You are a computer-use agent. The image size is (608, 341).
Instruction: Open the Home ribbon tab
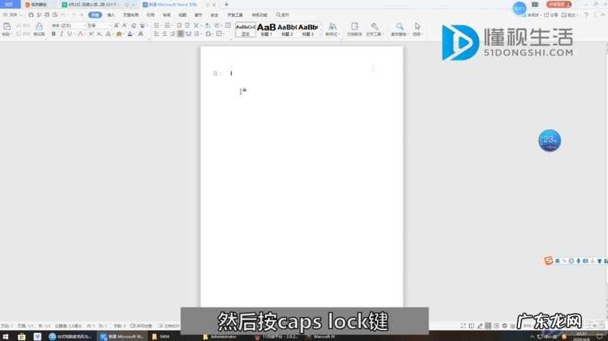pos(95,15)
